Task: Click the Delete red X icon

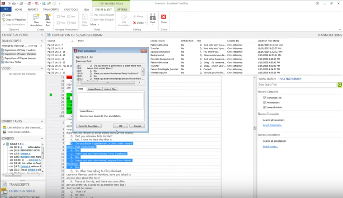Action: point(135,23)
